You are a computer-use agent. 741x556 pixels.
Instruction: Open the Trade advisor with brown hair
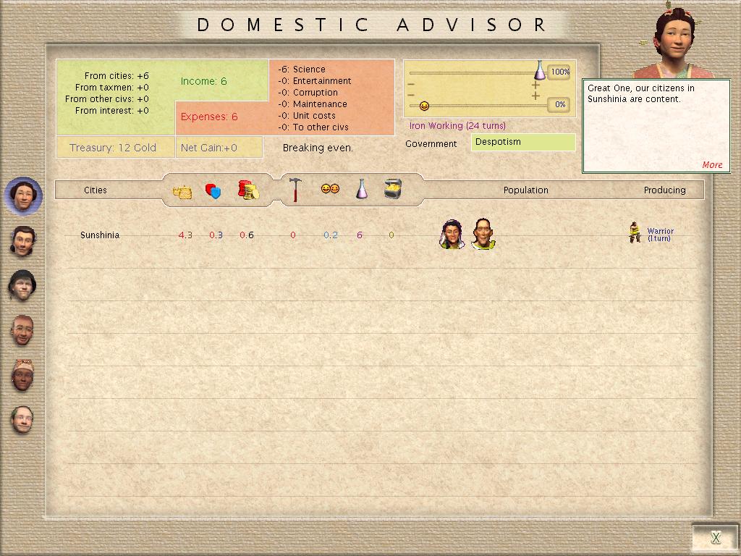pyautogui.click(x=22, y=241)
